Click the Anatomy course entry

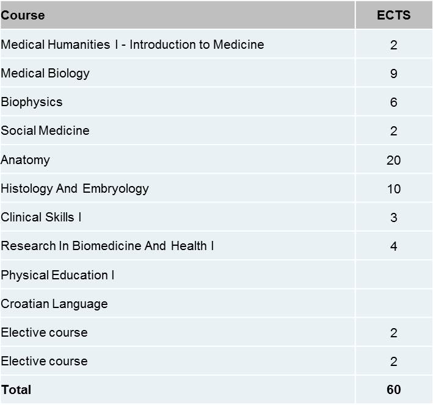pyautogui.click(x=25, y=160)
